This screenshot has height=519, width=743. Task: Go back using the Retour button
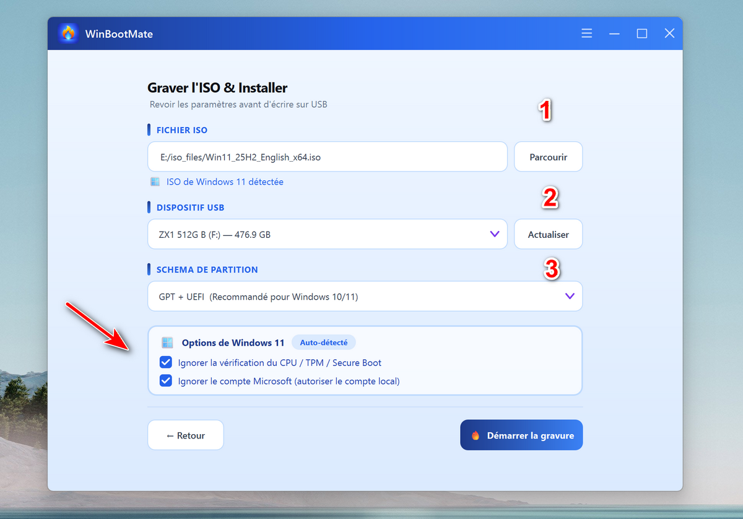click(x=185, y=435)
